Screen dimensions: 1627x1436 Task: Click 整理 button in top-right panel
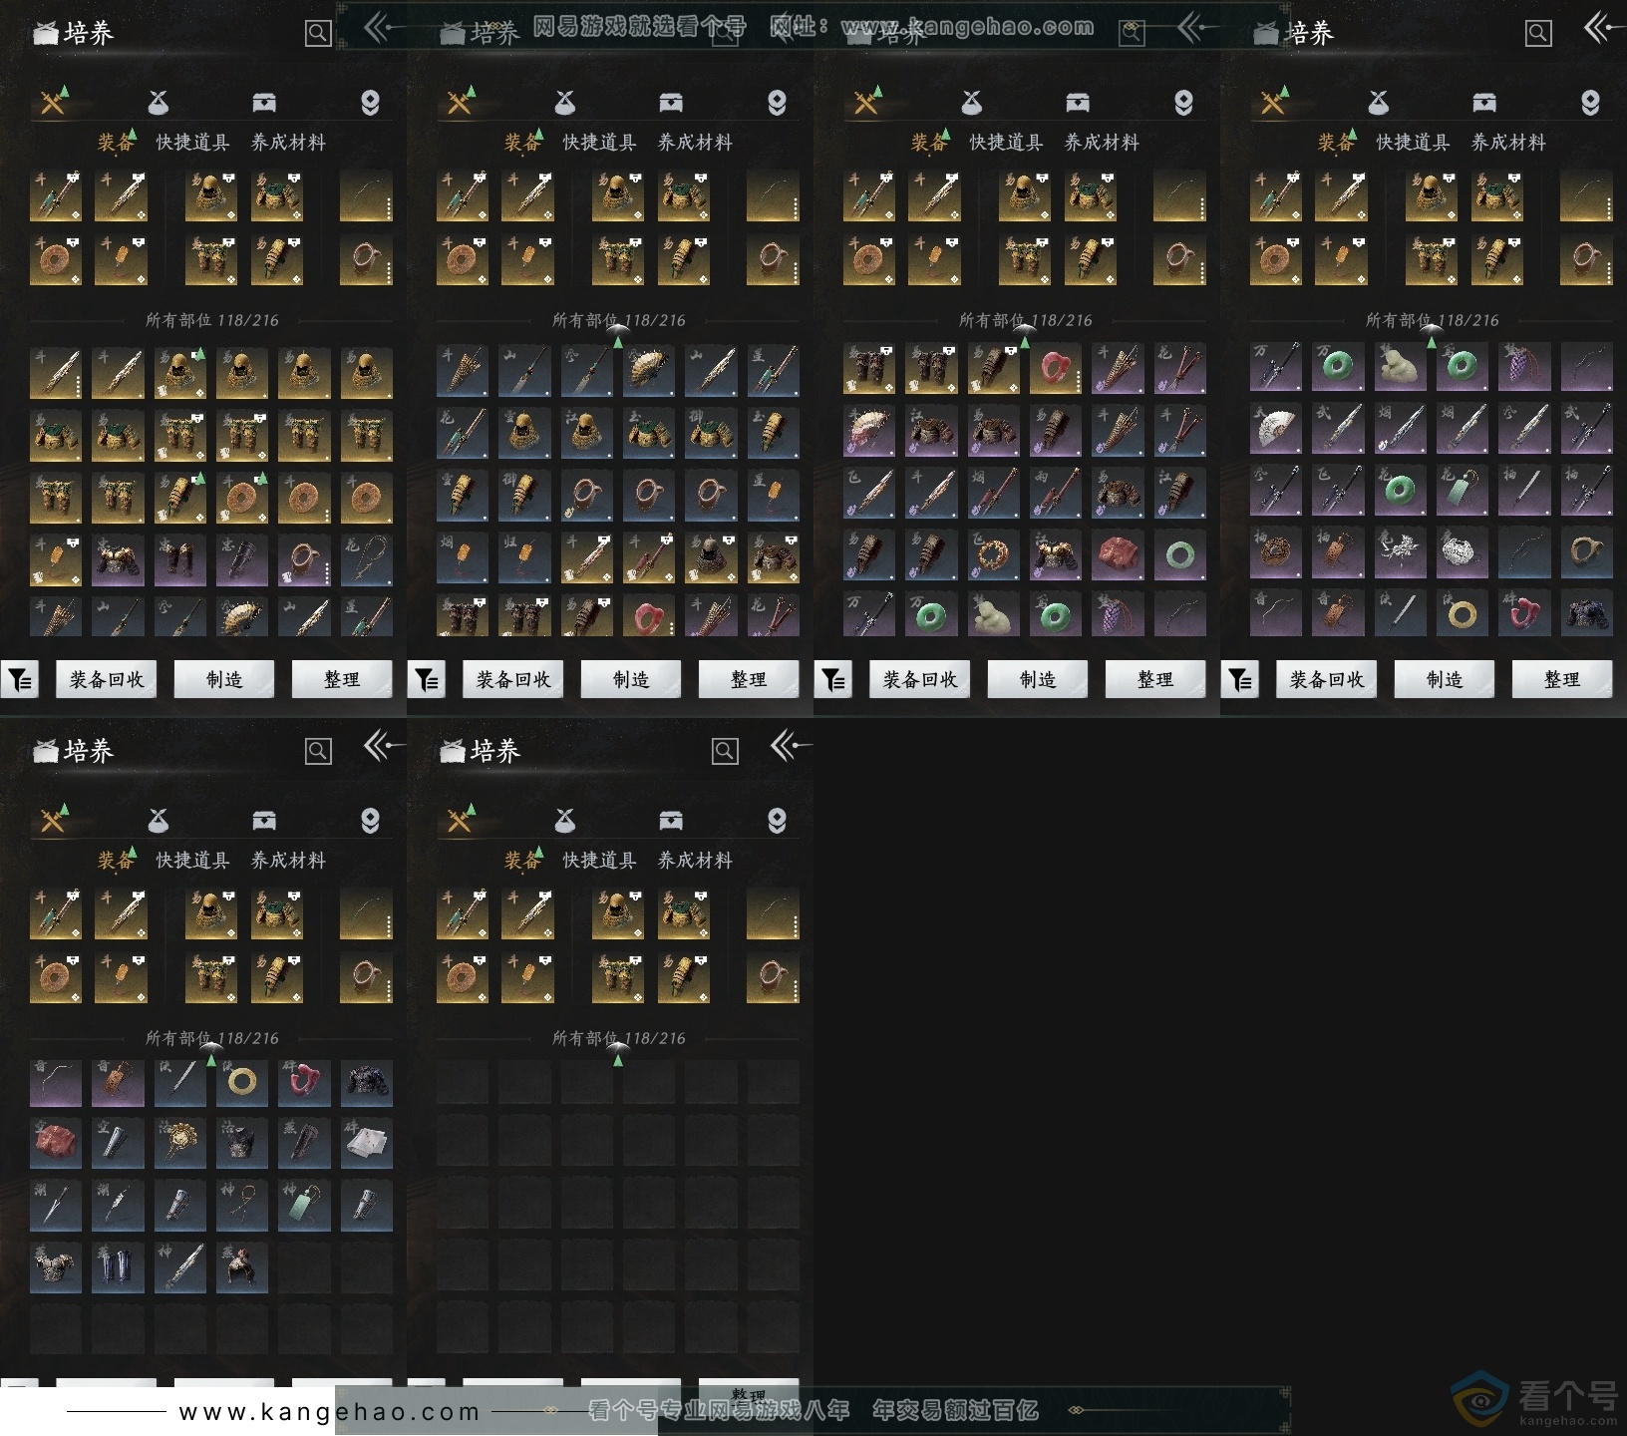[x=1562, y=679]
